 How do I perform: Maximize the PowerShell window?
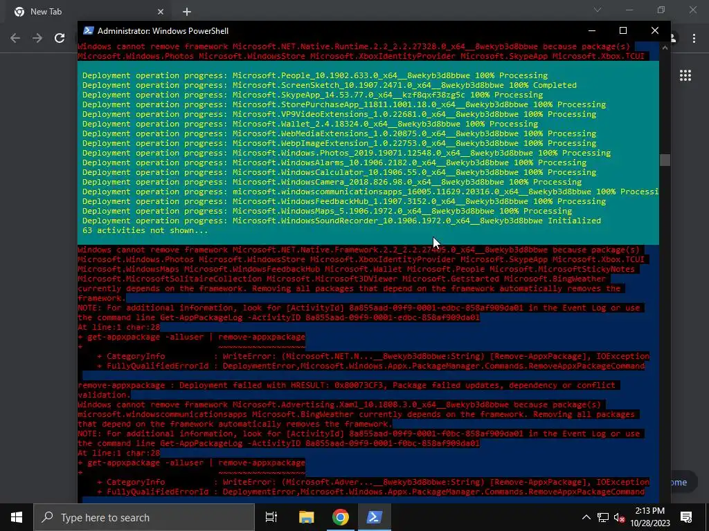coord(623,30)
